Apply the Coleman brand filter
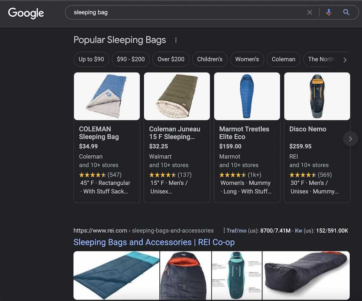The image size is (362, 301). tap(283, 59)
